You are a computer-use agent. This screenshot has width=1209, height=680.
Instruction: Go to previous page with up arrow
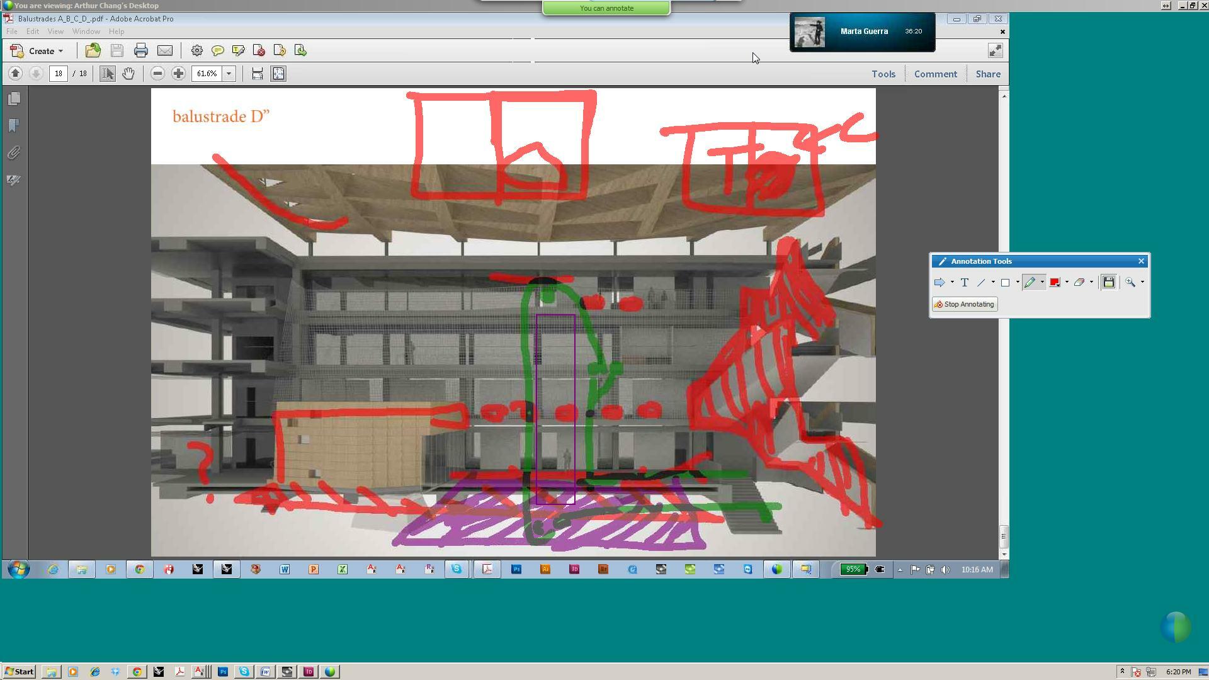click(16, 74)
